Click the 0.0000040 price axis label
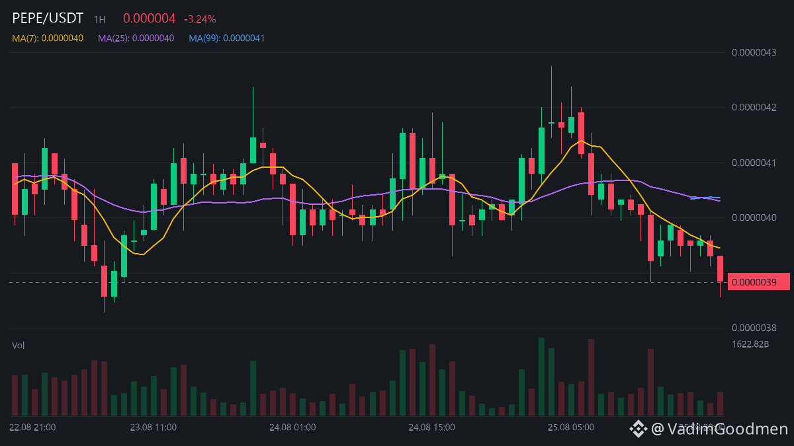Image resolution: width=794 pixels, height=446 pixels. pos(754,217)
